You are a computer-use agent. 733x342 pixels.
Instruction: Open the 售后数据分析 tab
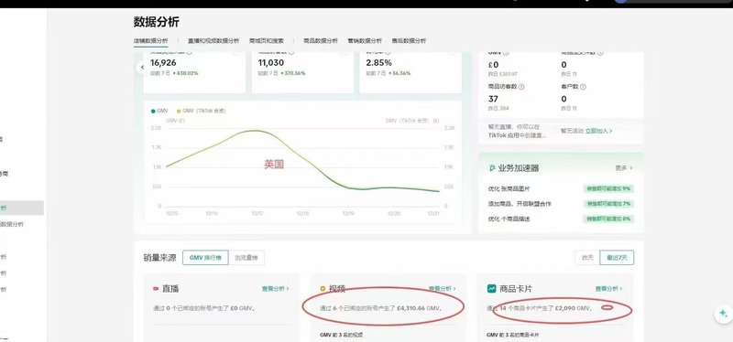409,40
